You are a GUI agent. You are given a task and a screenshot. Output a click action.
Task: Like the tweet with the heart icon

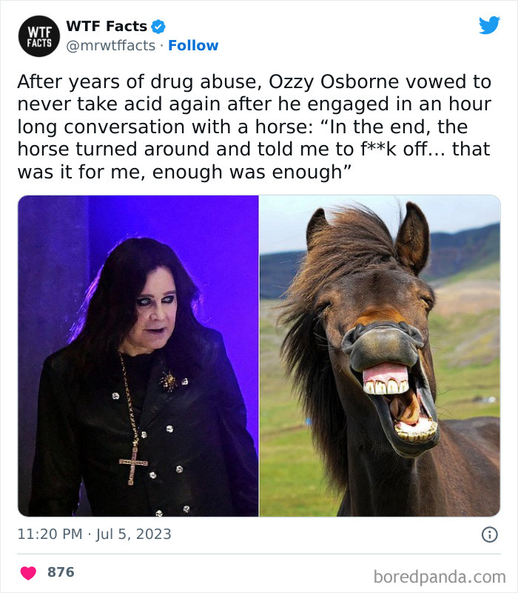28,572
